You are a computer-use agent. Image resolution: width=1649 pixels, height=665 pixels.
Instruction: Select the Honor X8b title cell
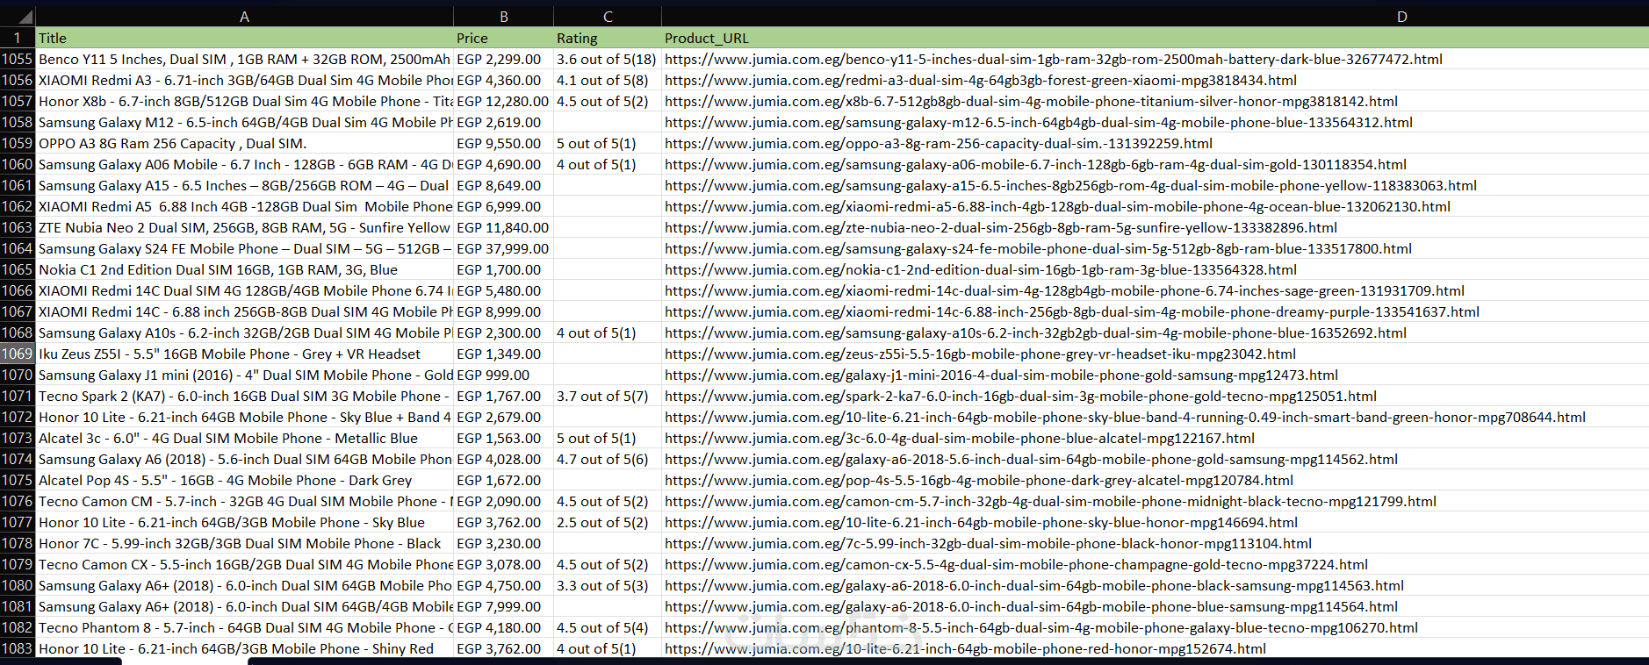[244, 101]
